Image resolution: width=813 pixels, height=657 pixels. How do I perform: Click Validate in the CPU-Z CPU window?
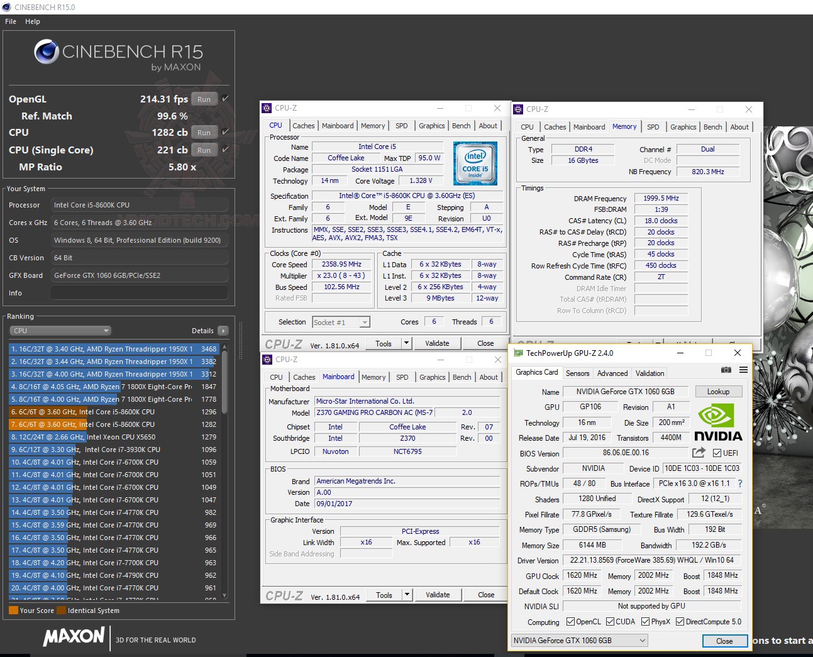[x=437, y=343]
